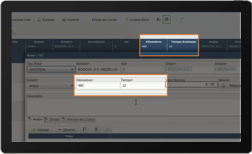Click the f(x) formula icon
Image resolution: width=252 pixels, height=154 pixels.
coord(159,19)
